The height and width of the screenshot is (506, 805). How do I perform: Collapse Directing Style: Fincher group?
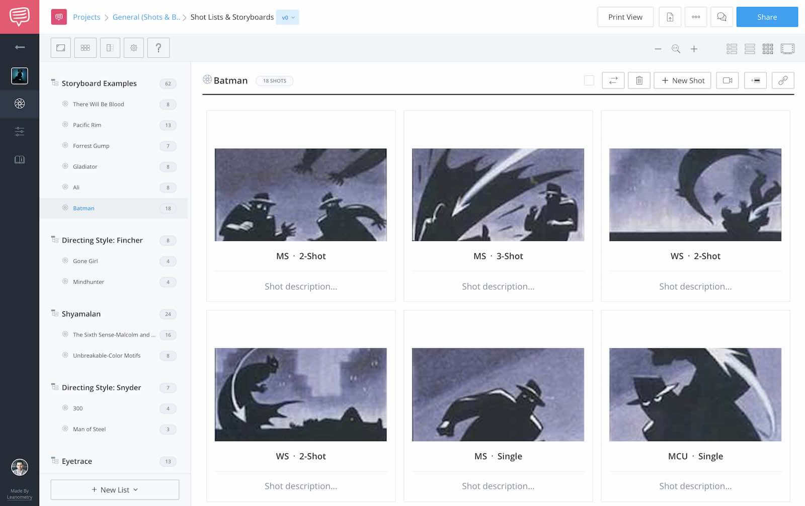pos(55,240)
